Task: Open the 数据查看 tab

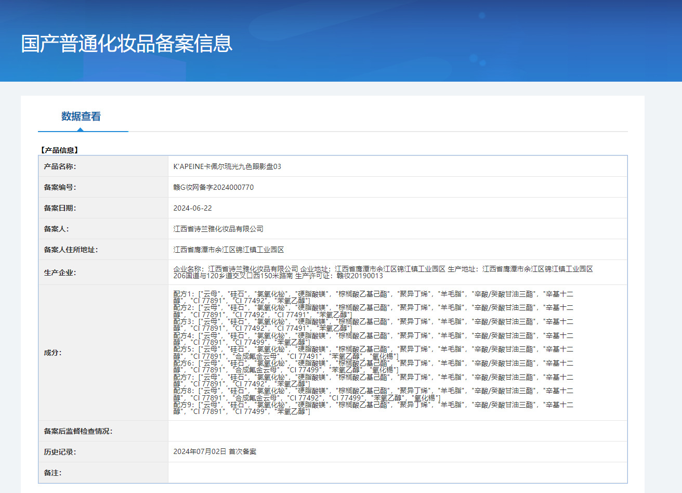Action: 81,116
